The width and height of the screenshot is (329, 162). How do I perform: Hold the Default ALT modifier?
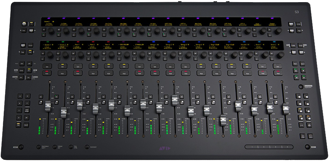54,147
